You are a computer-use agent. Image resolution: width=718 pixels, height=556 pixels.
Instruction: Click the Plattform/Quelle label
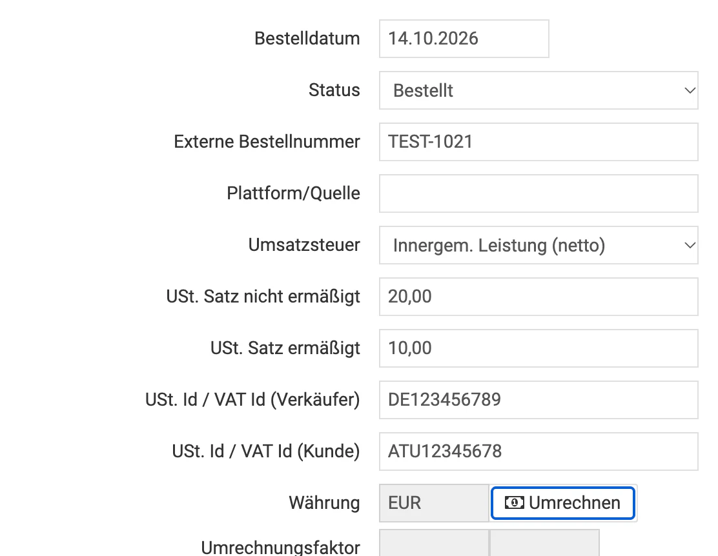[x=294, y=194]
